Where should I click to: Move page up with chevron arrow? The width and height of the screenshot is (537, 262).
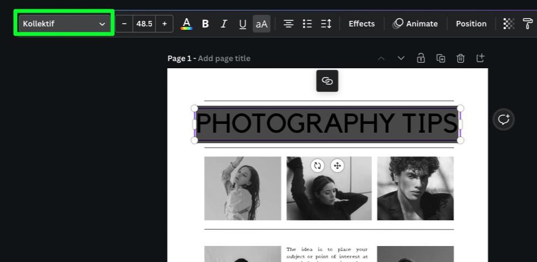coord(381,58)
